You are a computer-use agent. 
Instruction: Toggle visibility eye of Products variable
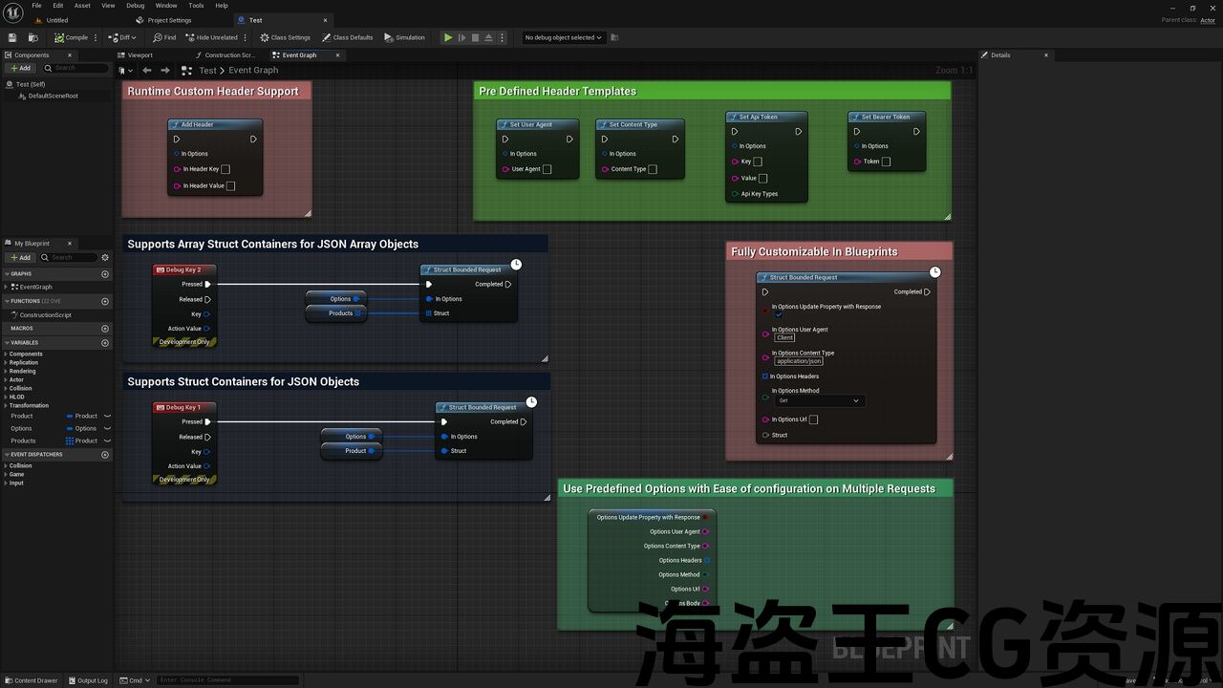pos(107,441)
